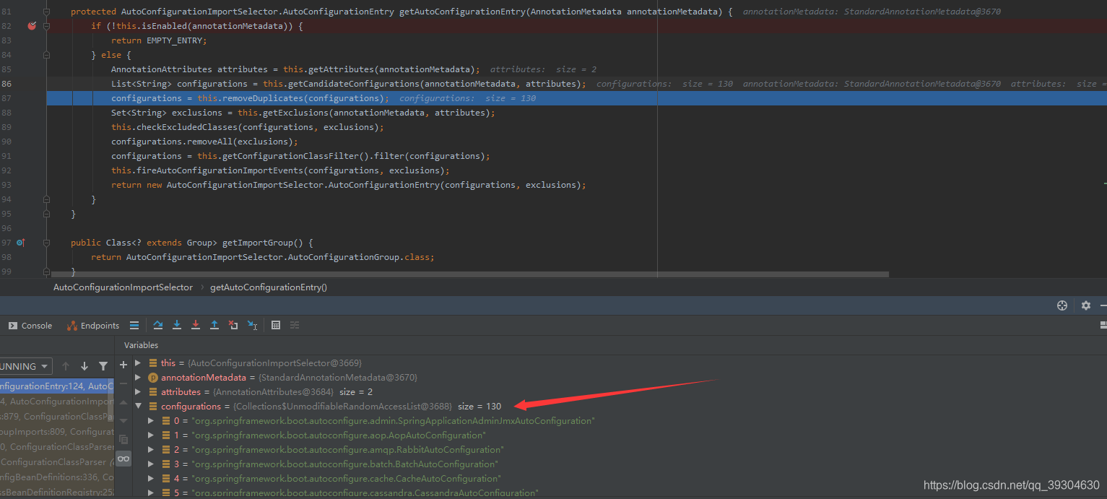1107x499 pixels.
Task: Toggle the red breakpoint on line 82
Action: click(x=31, y=25)
